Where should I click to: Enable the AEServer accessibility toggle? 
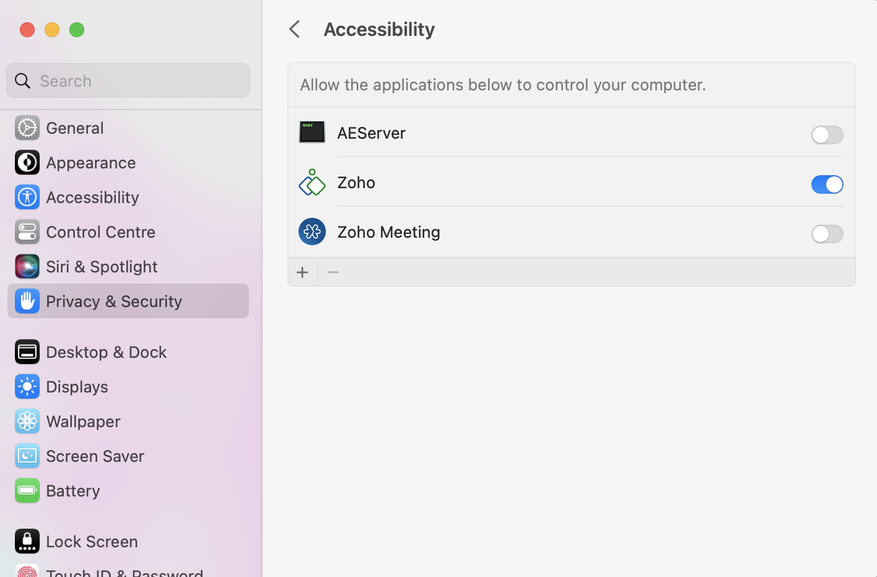point(827,135)
